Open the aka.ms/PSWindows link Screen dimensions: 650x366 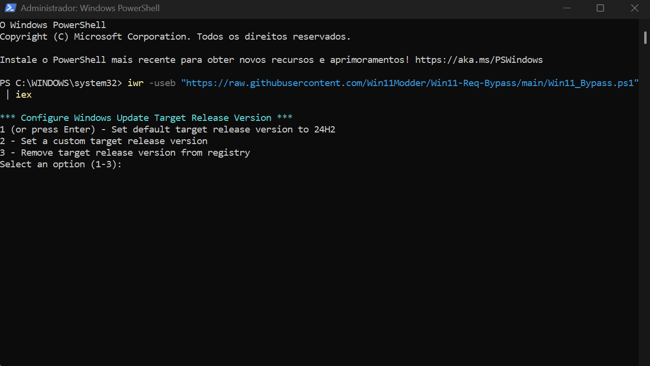[479, 59]
